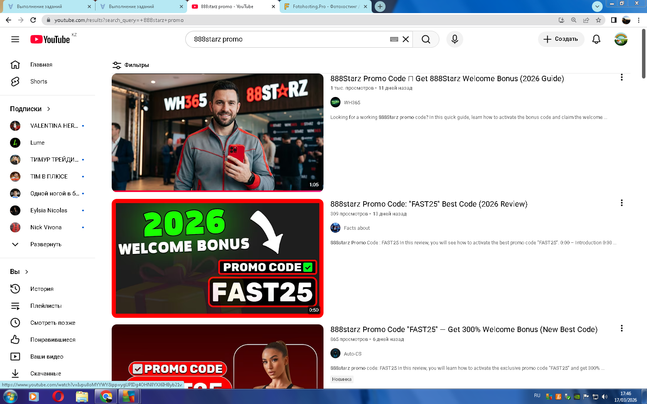
Task: Open Windows Start menu
Action: [x=10, y=396]
